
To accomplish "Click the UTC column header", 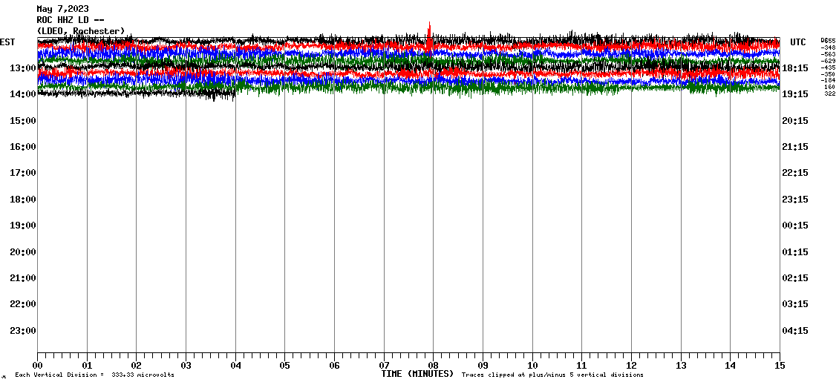I will (798, 42).
